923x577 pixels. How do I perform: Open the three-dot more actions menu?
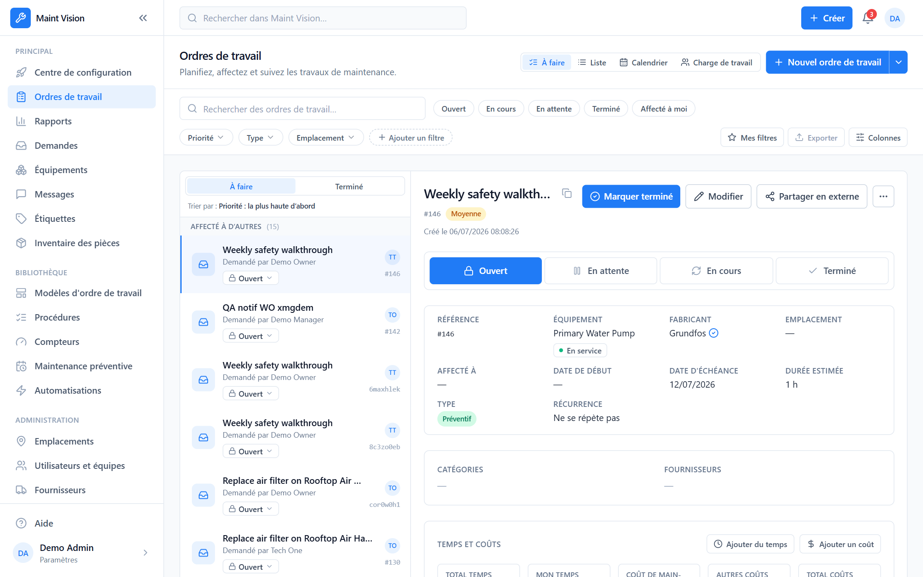point(883,196)
